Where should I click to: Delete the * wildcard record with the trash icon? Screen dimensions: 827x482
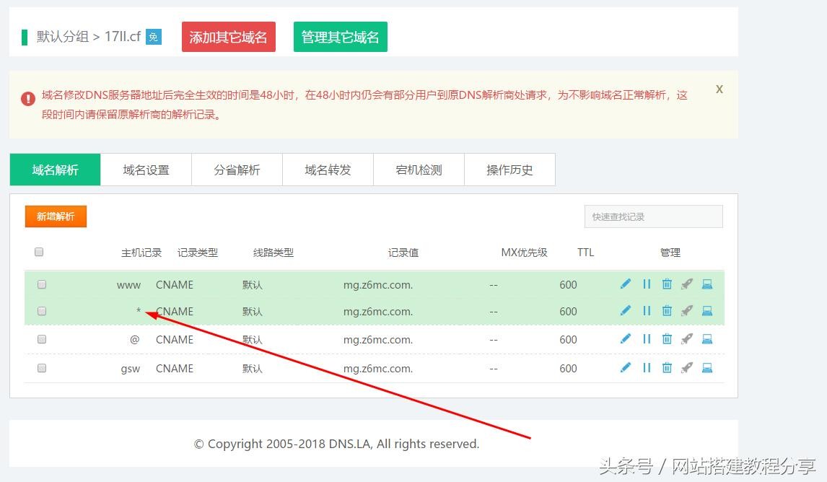[x=667, y=311]
